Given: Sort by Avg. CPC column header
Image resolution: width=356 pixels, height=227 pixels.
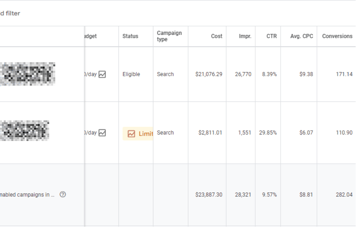Looking at the screenshot, I should point(301,36).
